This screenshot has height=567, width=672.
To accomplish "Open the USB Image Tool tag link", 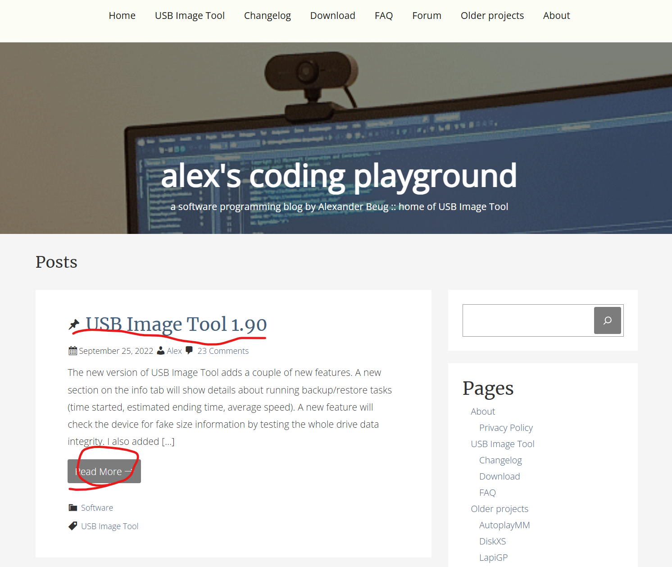I will click(x=109, y=526).
